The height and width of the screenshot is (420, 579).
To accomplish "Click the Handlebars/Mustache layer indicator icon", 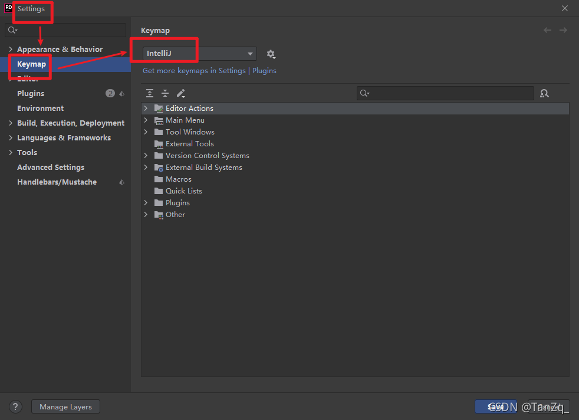I will point(122,182).
